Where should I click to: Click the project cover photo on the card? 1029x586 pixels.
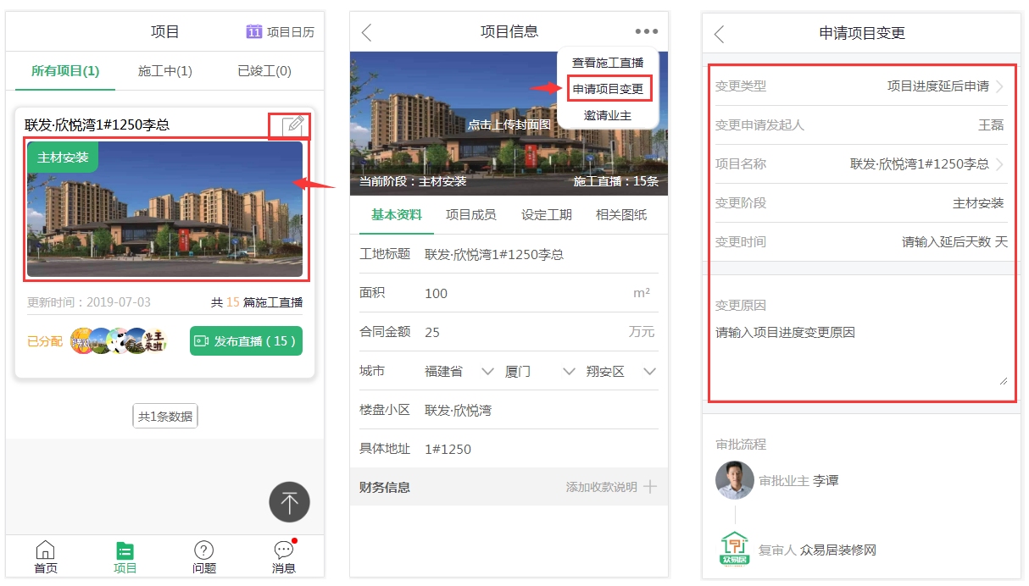[164, 210]
